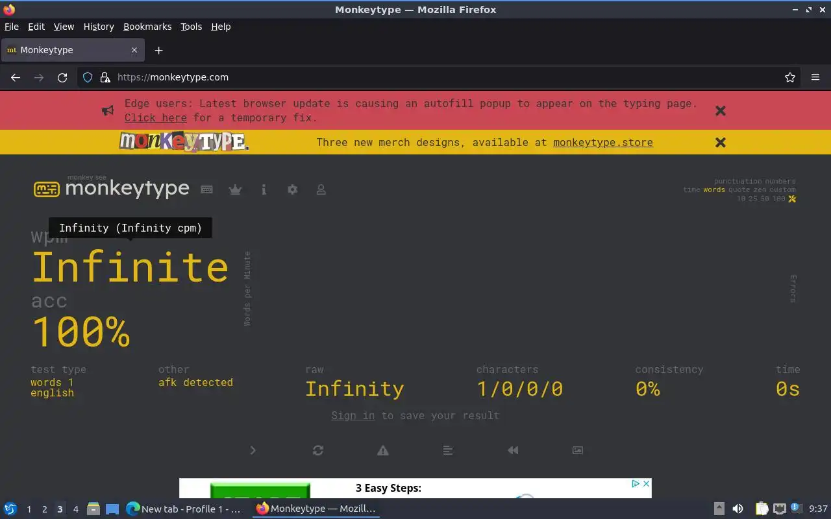Click the AdChoices triangle icon

coord(636,484)
